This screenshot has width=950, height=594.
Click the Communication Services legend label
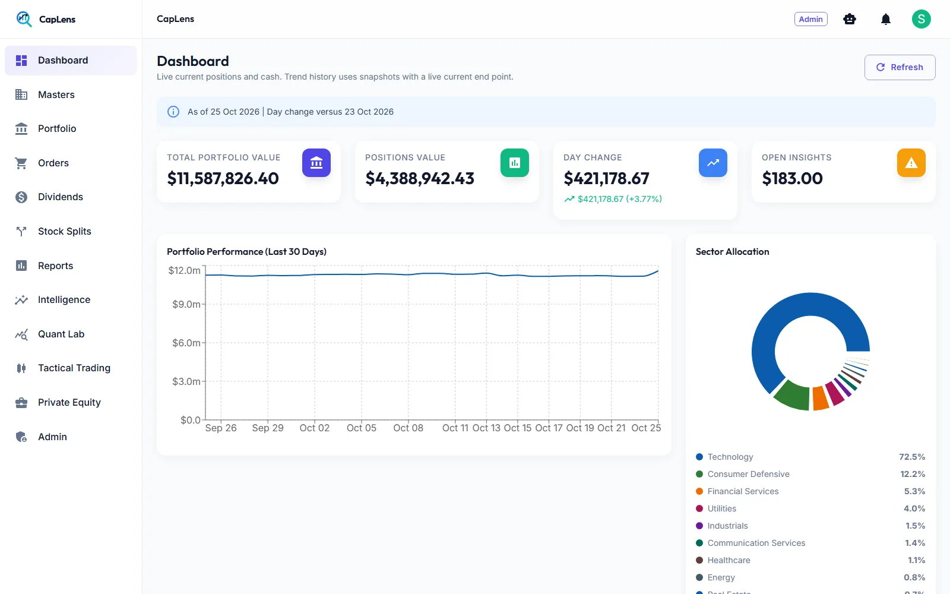756,543
